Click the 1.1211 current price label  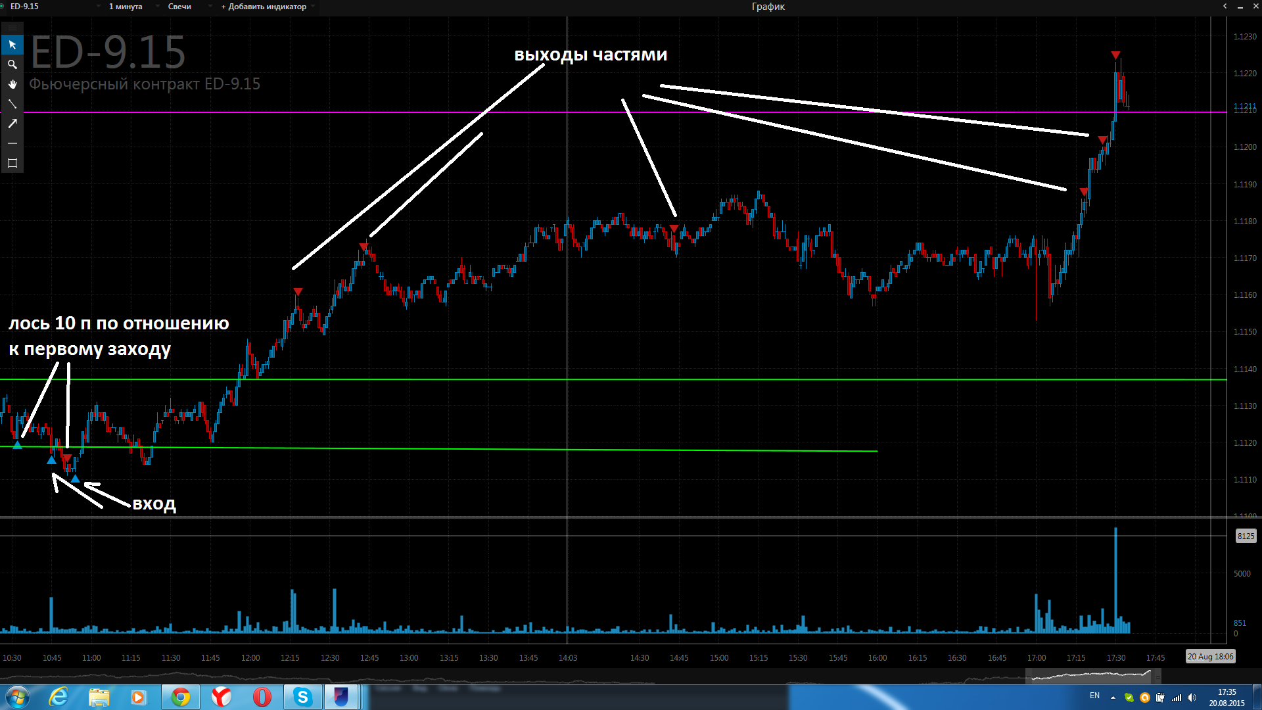click(1244, 106)
